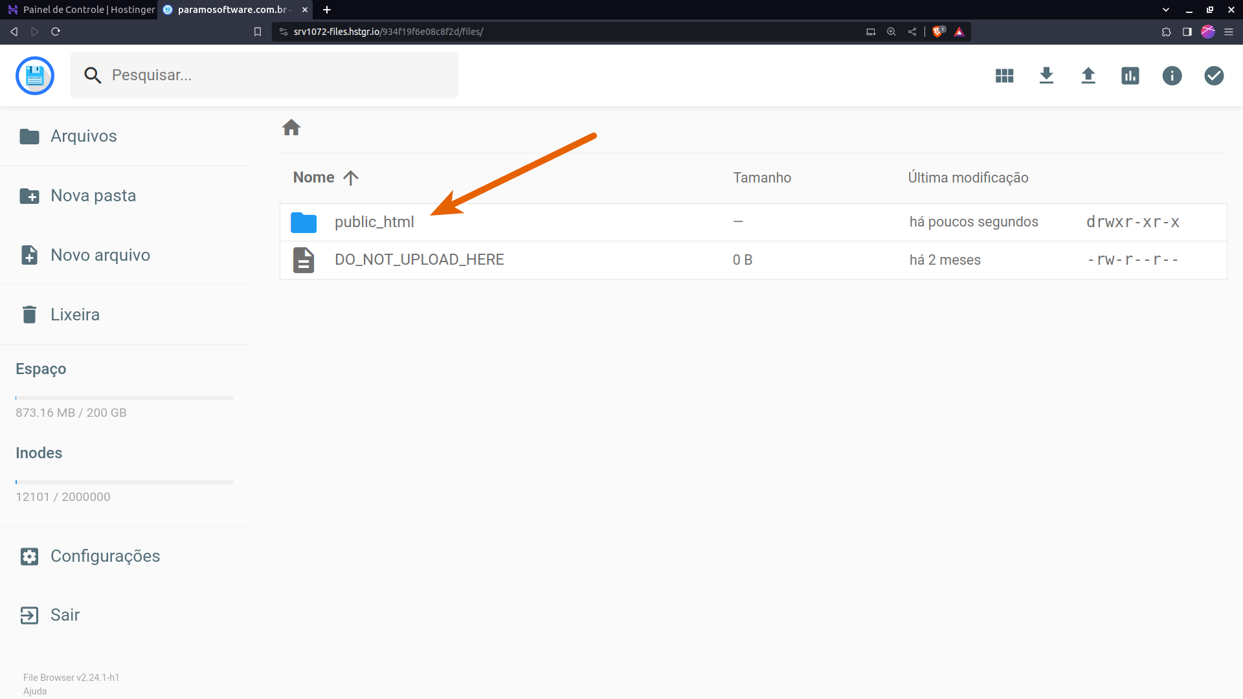
Task: Open the File Browser v2.24.1-h1 link
Action: click(71, 678)
